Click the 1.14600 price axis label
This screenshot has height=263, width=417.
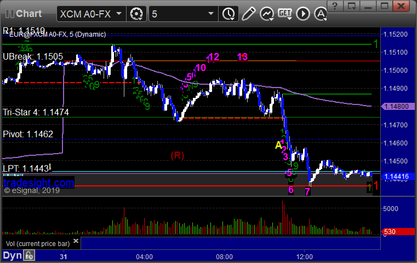(x=396, y=143)
